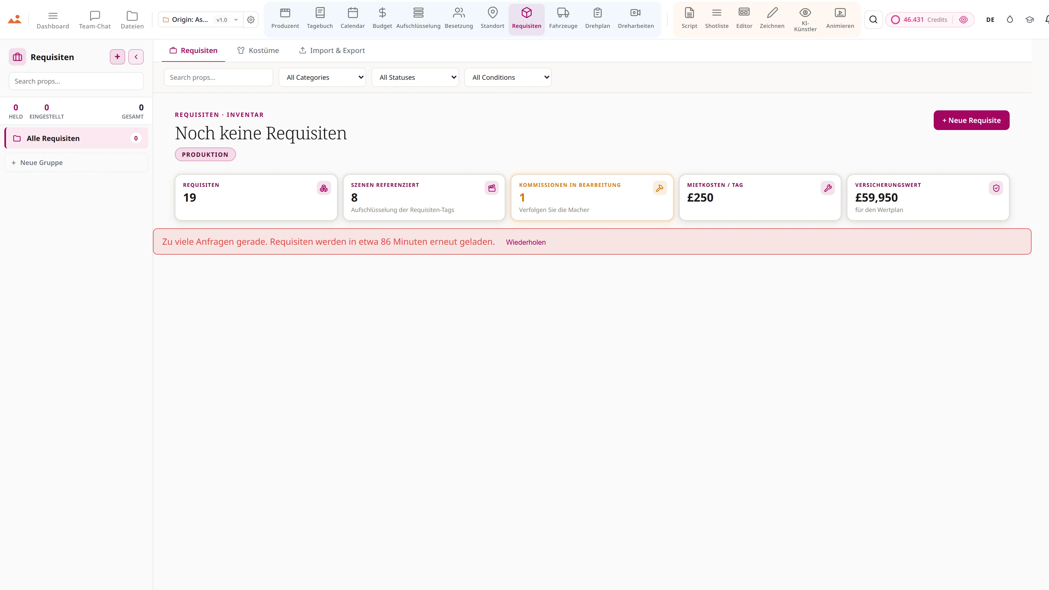Open Editor tool
This screenshot has width=1049, height=590.
(744, 19)
